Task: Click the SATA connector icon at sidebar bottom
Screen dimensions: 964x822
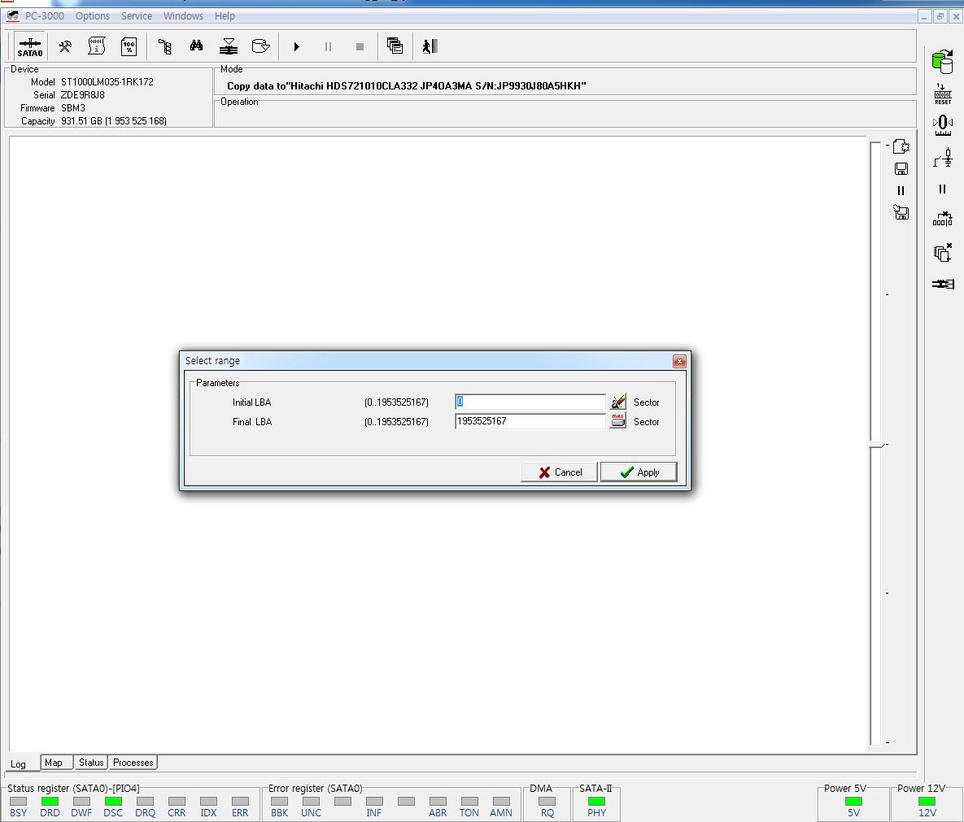Action: pyautogui.click(x=943, y=284)
